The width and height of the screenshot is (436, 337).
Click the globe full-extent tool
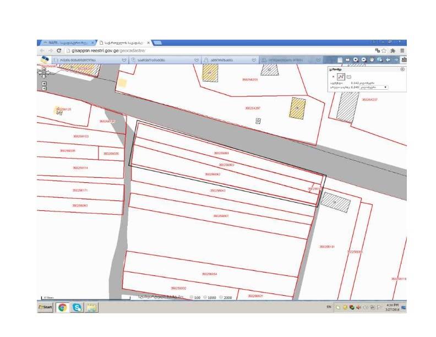(x=380, y=60)
